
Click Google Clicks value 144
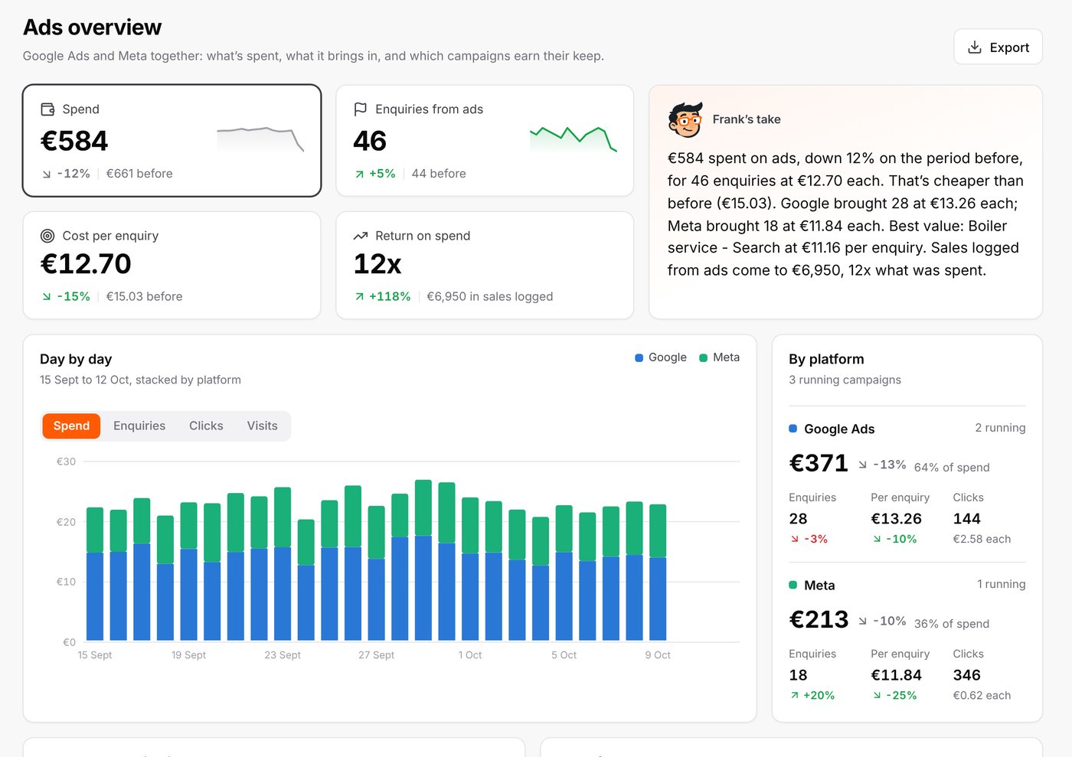pyautogui.click(x=966, y=519)
